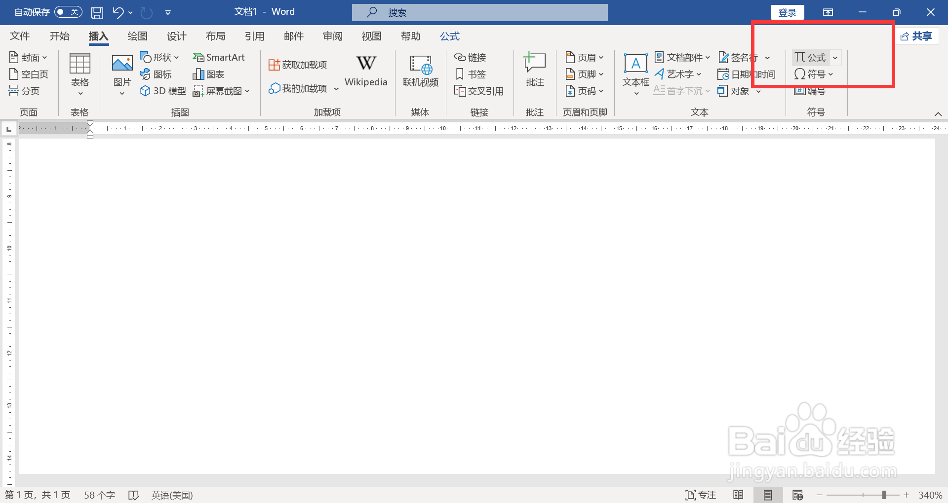This screenshot has width=948, height=503.
Task: Open the 页眉 header dropdown
Action: click(x=585, y=58)
